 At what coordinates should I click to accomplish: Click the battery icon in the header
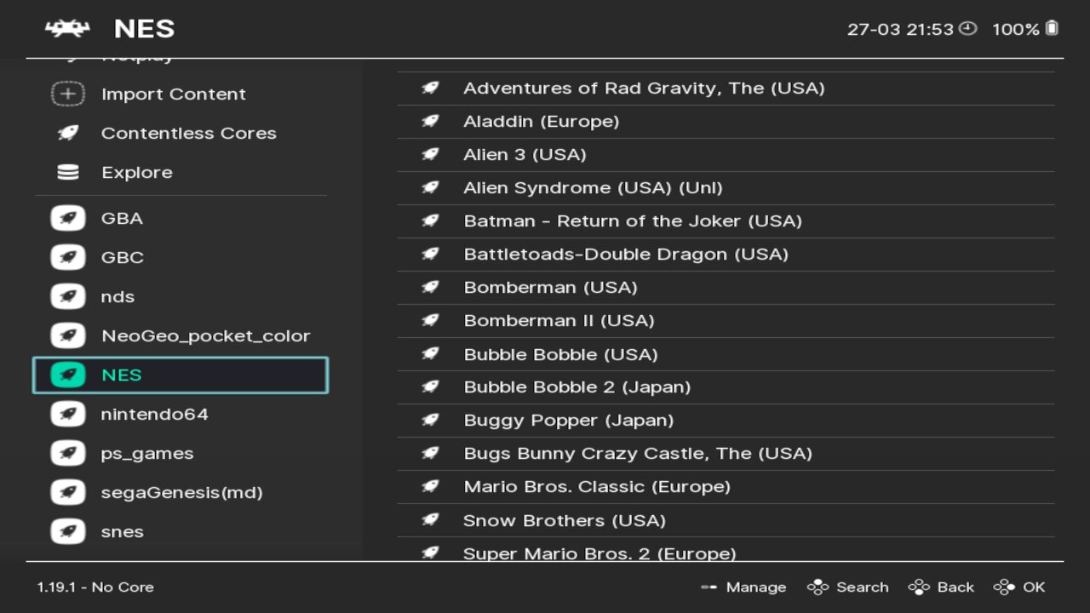point(1052,28)
